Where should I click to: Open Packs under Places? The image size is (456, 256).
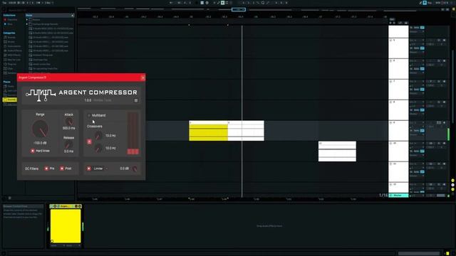(x=11, y=86)
